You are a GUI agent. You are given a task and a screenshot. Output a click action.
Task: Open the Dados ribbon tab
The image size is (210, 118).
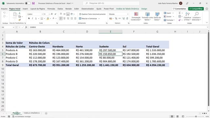(x=60, y=9)
